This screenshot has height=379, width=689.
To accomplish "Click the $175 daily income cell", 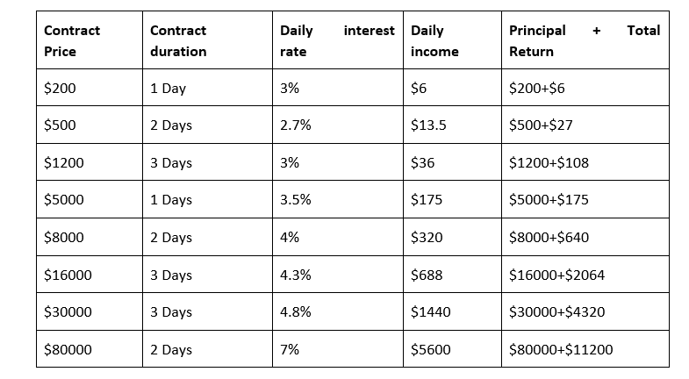I will pyautogui.click(x=426, y=200).
